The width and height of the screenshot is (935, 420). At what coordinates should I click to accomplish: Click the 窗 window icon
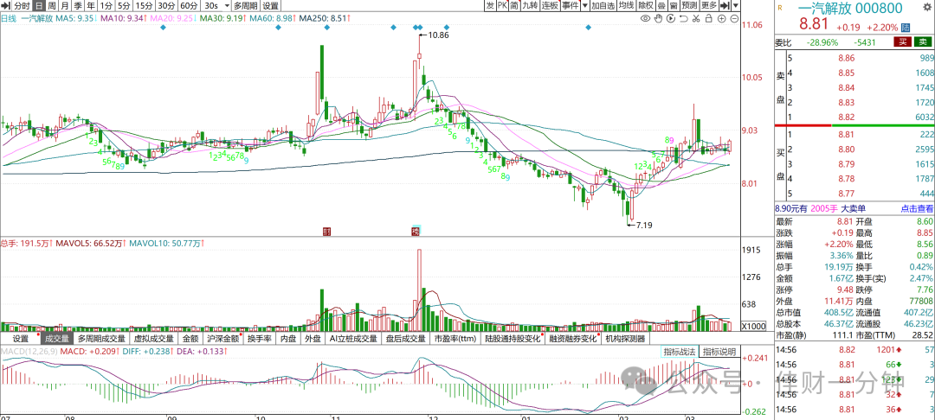point(674,5)
